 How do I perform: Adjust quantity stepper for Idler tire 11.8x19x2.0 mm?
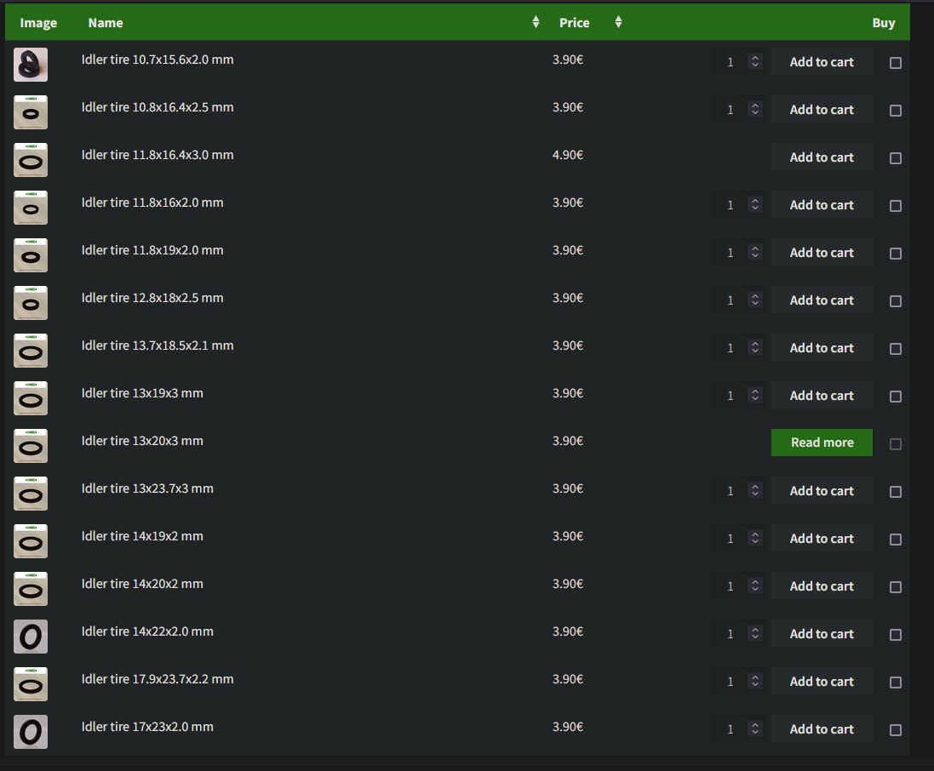tap(754, 252)
